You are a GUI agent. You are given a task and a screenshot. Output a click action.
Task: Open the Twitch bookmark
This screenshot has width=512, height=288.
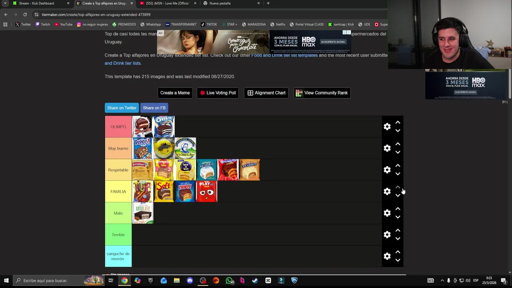[x=43, y=24]
